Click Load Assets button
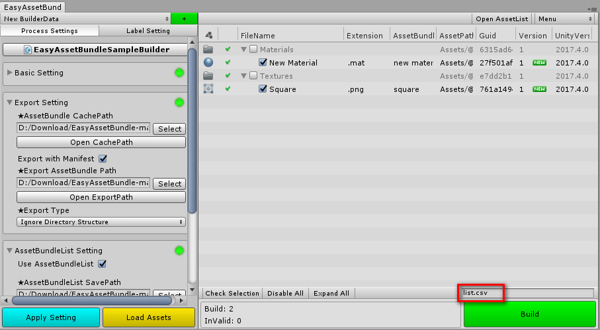This screenshot has height=330, width=600. 148,317
